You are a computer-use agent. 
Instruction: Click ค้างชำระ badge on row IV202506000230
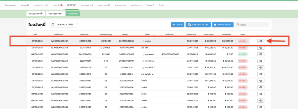243,61
